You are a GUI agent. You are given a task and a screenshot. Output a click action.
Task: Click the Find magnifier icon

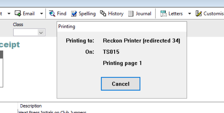click(x=52, y=13)
